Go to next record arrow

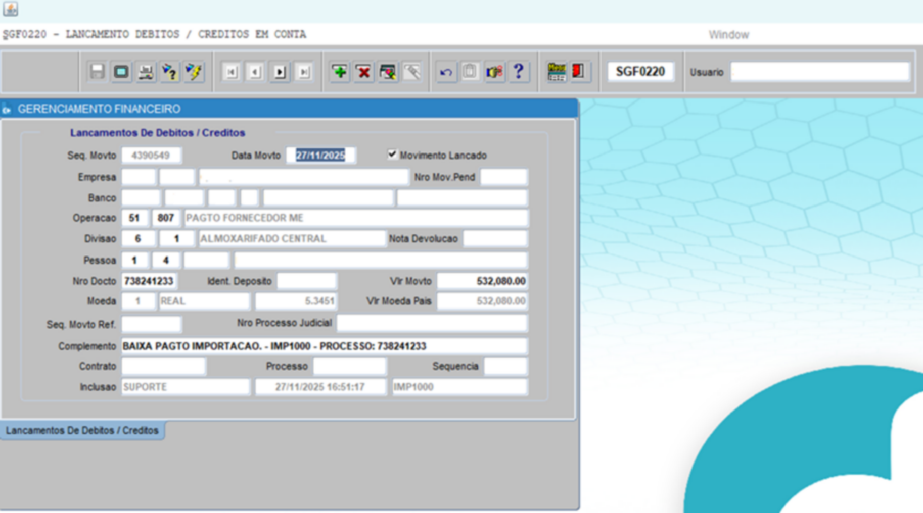tap(280, 72)
